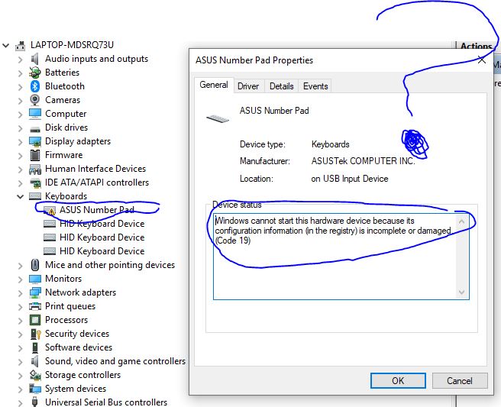Click the 'on USB Input Device' location text
Viewport: 501px width, 407px height.
pos(350,179)
